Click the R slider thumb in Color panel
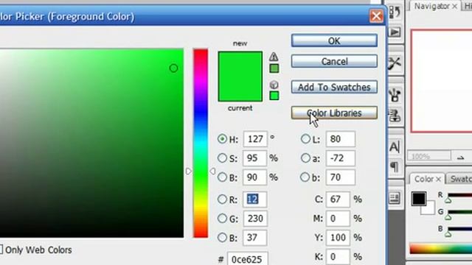472x265 pixels. (x=448, y=200)
